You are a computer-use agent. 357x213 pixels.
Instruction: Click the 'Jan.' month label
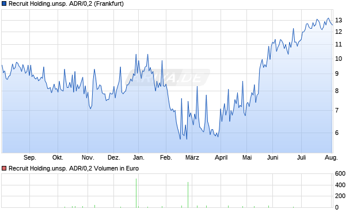[x=138, y=157]
